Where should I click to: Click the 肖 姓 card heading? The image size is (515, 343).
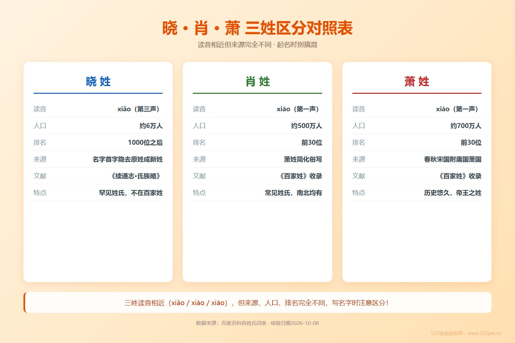coord(257,81)
